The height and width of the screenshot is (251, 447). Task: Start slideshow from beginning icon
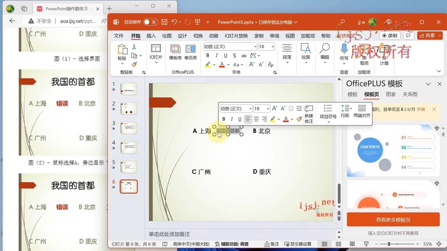(197, 22)
